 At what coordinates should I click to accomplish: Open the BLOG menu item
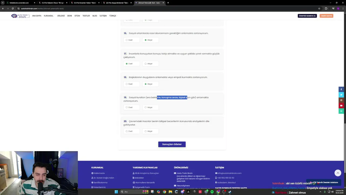(x=95, y=16)
